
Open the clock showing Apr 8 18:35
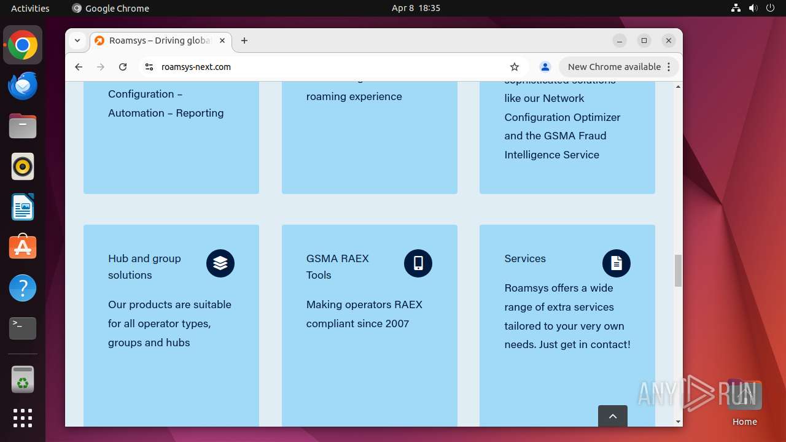pos(416,8)
